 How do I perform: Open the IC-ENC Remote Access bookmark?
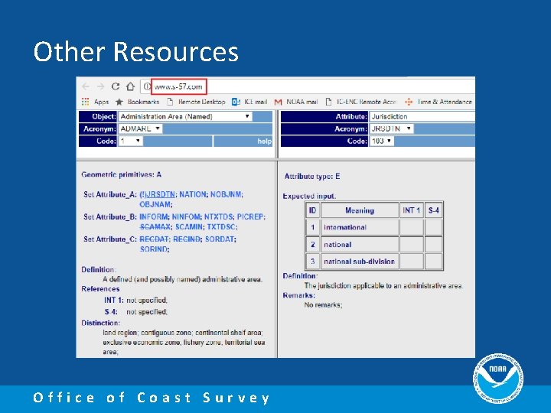pos(361,102)
